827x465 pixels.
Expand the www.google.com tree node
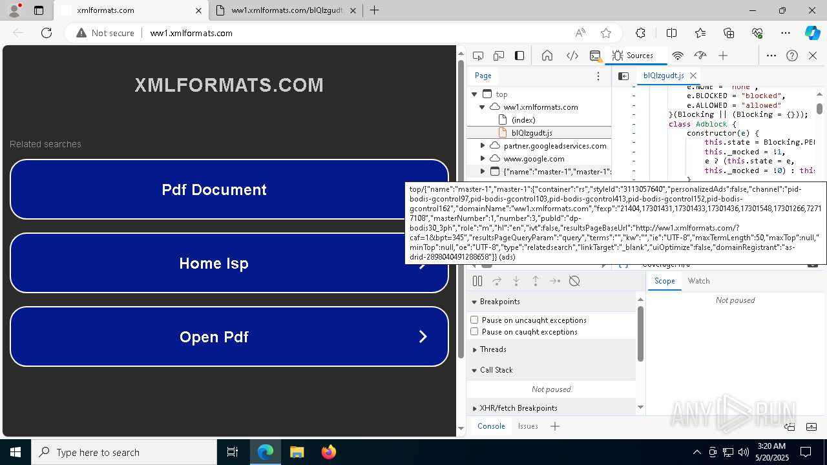coord(482,159)
